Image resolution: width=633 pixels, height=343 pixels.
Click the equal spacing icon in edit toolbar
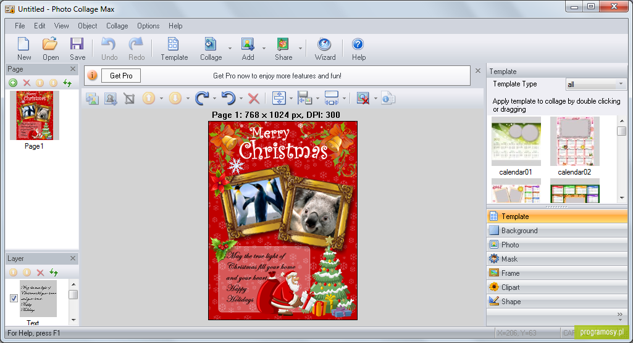tap(332, 98)
